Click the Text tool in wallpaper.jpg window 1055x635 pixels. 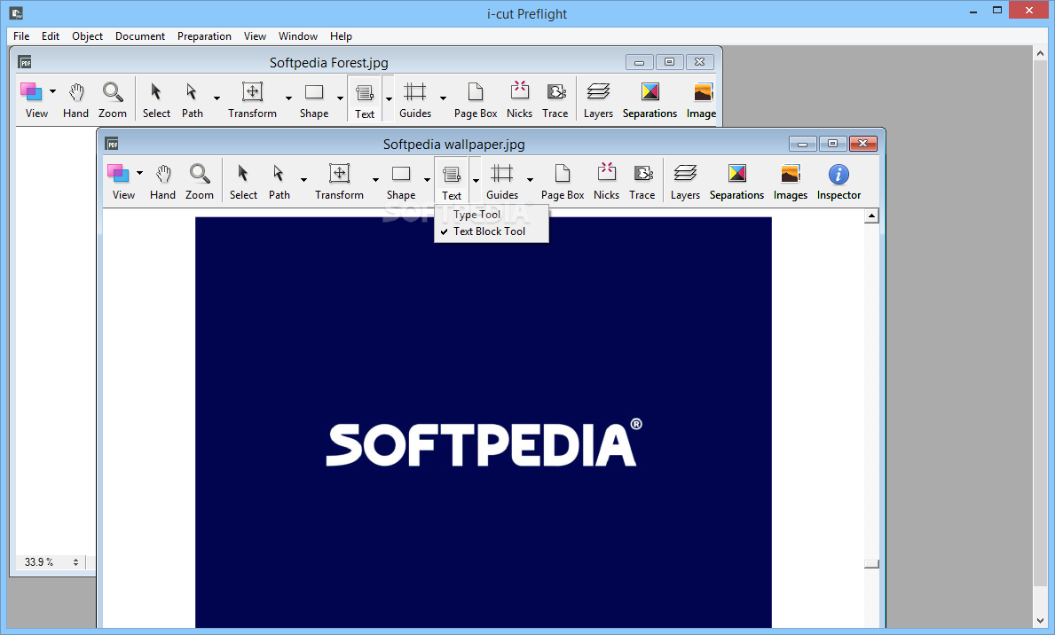tap(452, 183)
